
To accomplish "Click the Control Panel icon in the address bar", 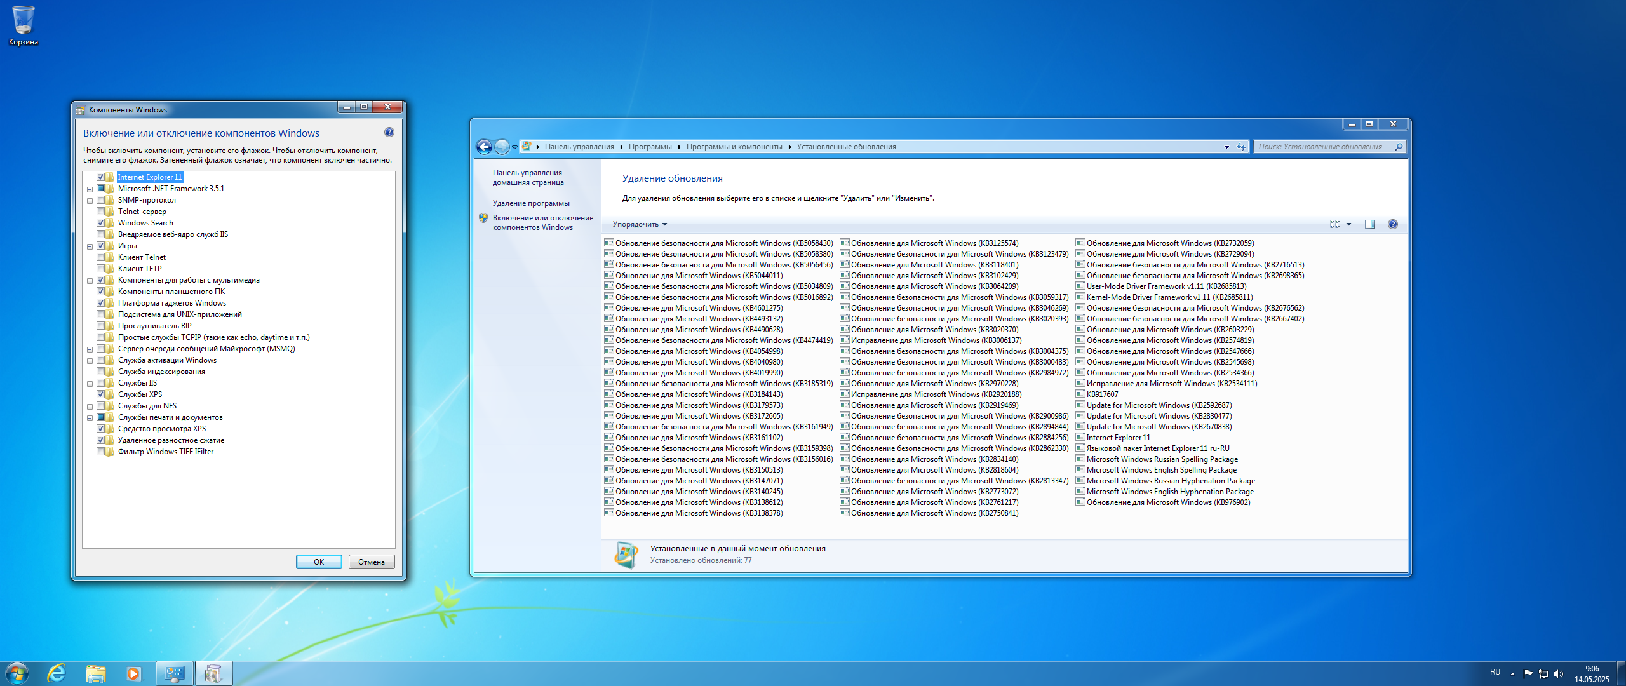I will pos(527,147).
